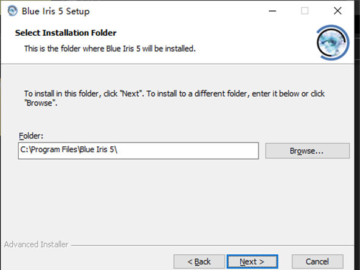
Task: Click inside the Folder path input field
Action: [139, 150]
